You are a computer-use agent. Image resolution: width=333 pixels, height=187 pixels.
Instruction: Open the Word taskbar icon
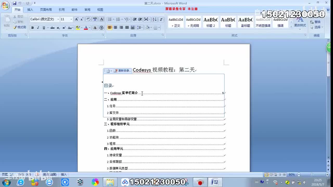(215, 182)
